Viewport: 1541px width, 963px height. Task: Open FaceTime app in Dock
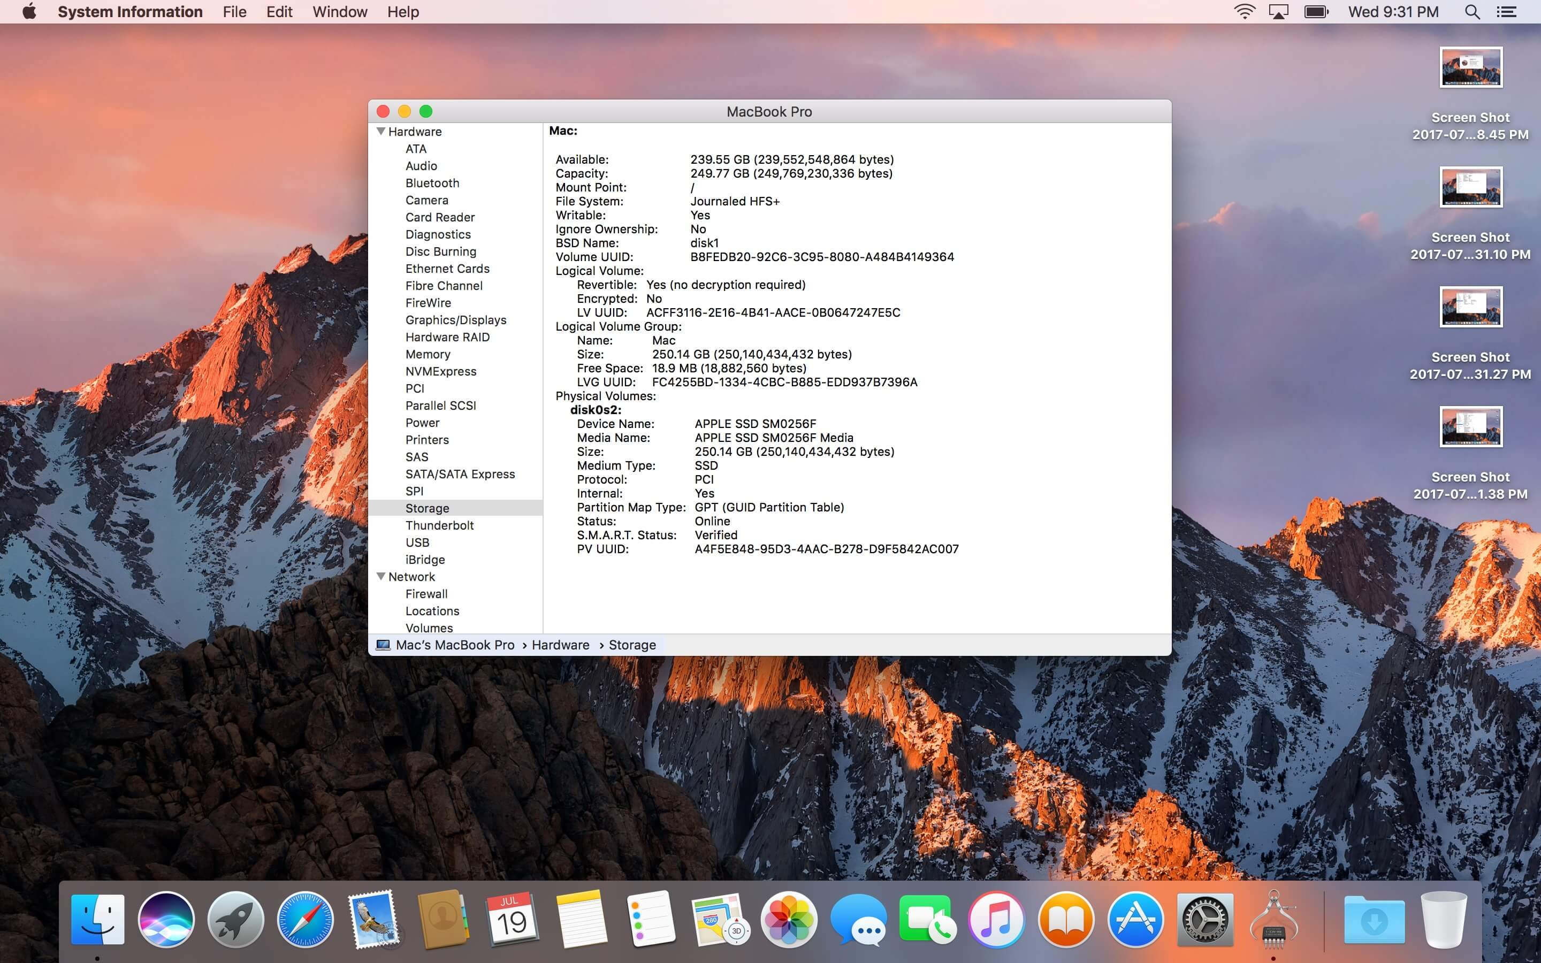point(928,919)
